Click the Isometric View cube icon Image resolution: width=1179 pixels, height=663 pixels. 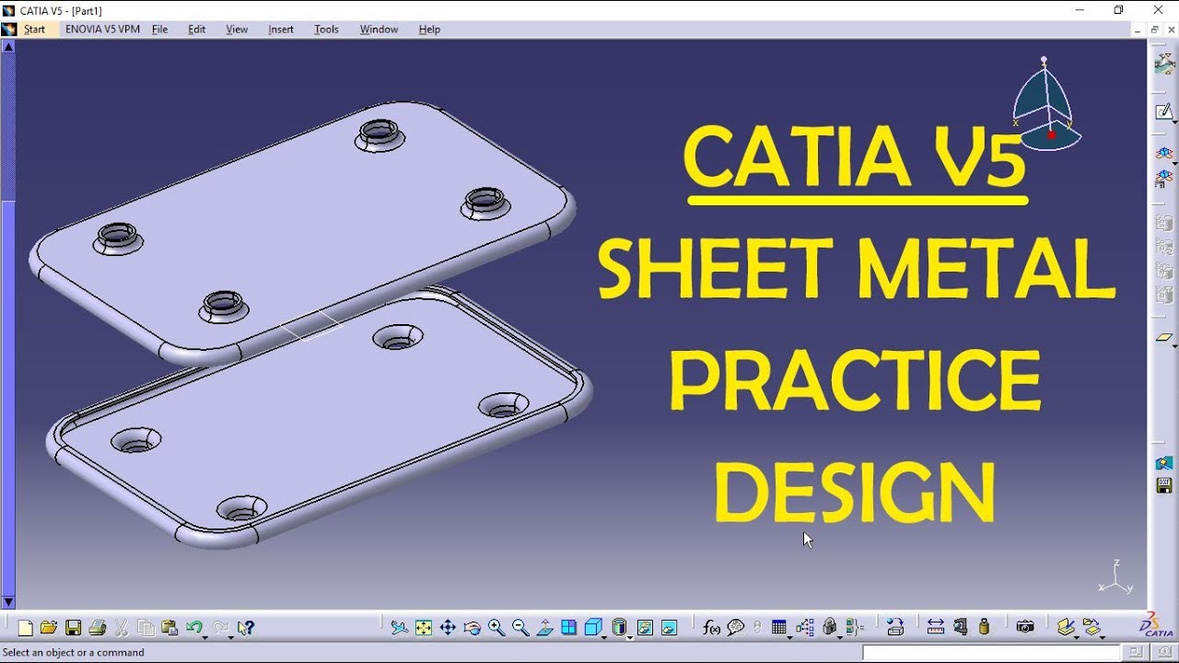click(593, 628)
